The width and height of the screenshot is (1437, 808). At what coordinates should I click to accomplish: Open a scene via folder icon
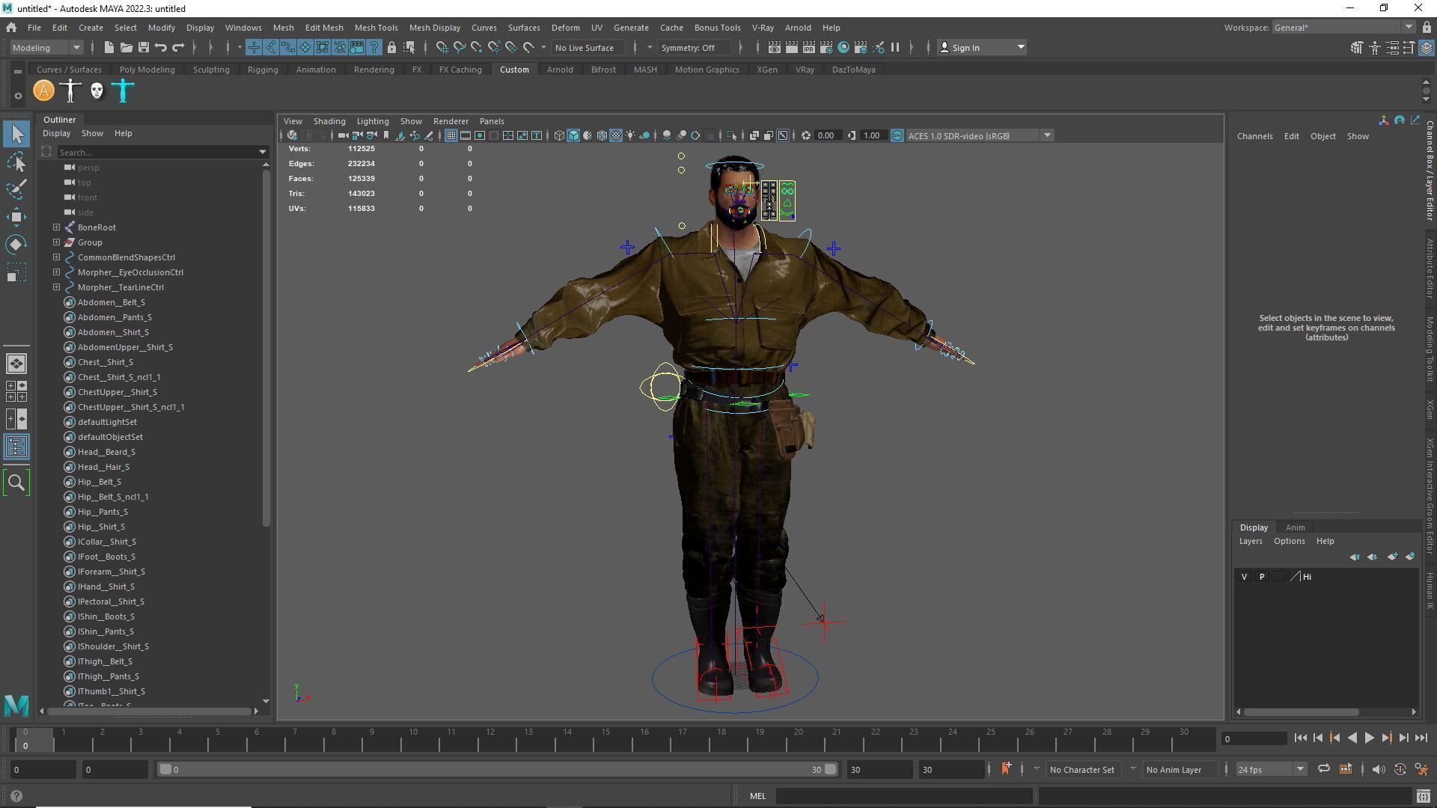pos(126,48)
